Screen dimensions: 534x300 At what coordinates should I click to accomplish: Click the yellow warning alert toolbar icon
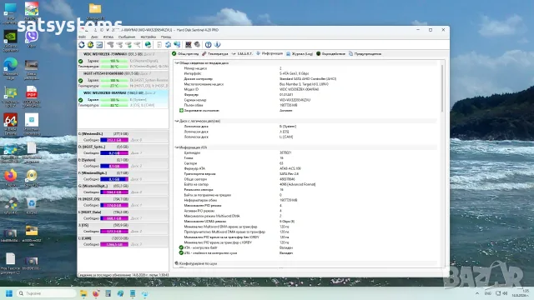click(90, 44)
